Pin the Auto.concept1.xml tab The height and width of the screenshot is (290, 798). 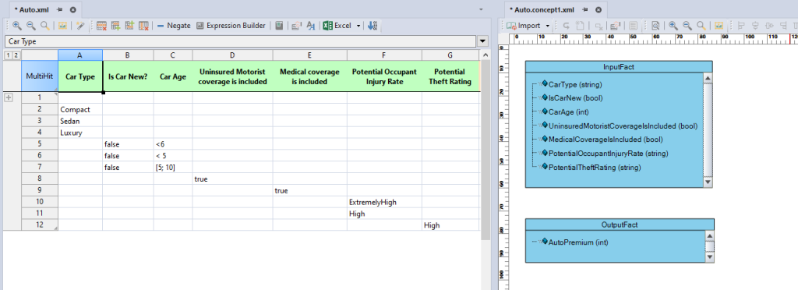(x=585, y=9)
